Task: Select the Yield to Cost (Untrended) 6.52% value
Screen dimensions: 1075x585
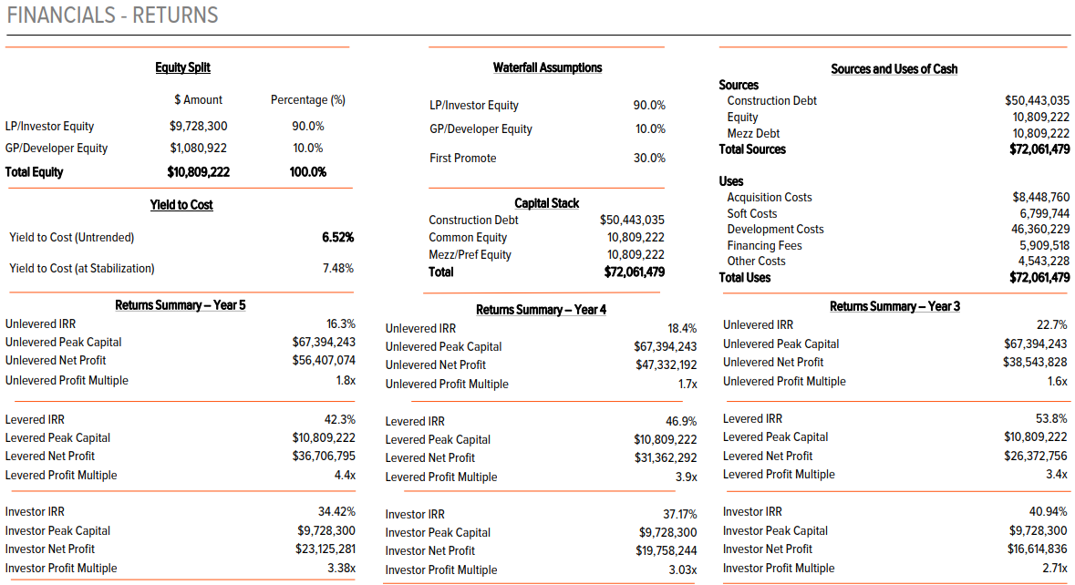Action: coord(338,237)
